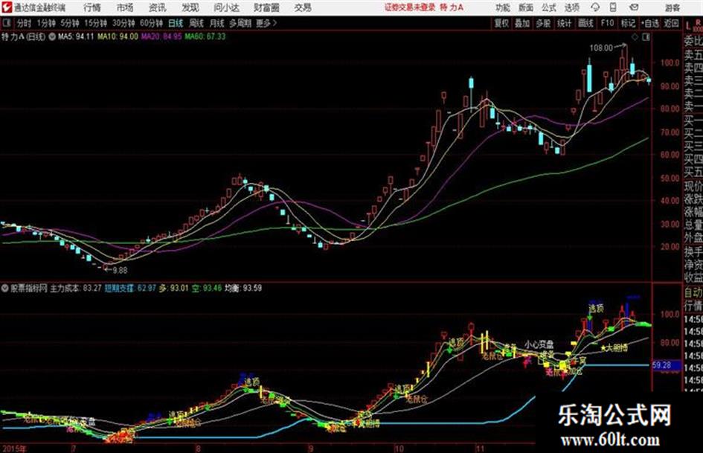Click the diamond icon above the chart
The height and width of the screenshot is (453, 703).
(635, 37)
